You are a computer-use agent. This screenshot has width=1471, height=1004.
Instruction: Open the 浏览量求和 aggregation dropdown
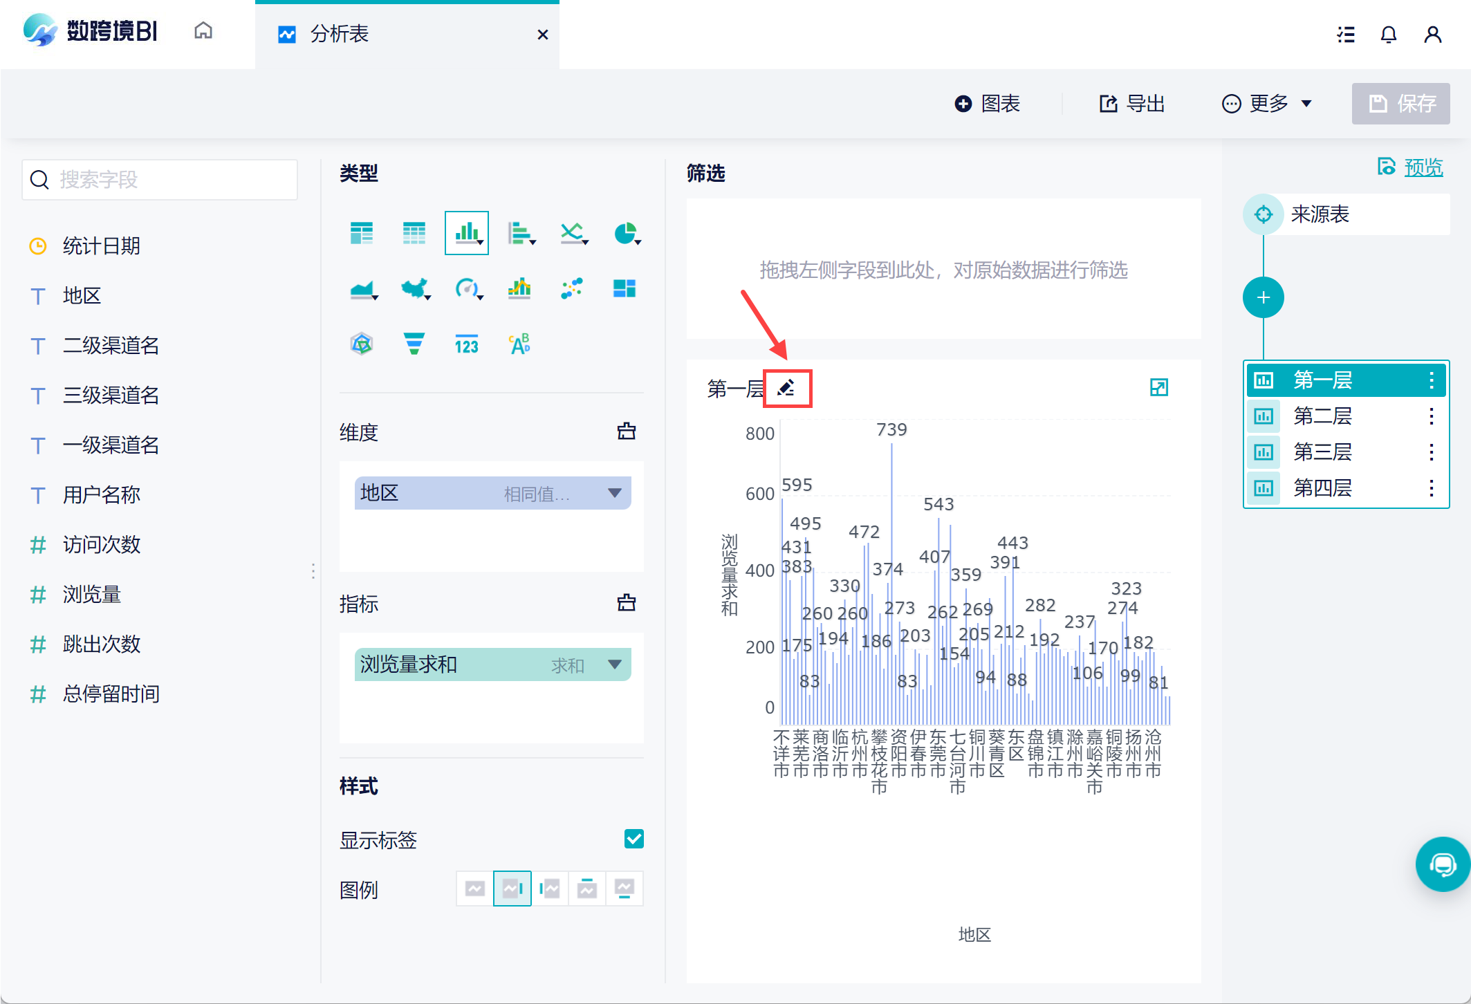614,664
